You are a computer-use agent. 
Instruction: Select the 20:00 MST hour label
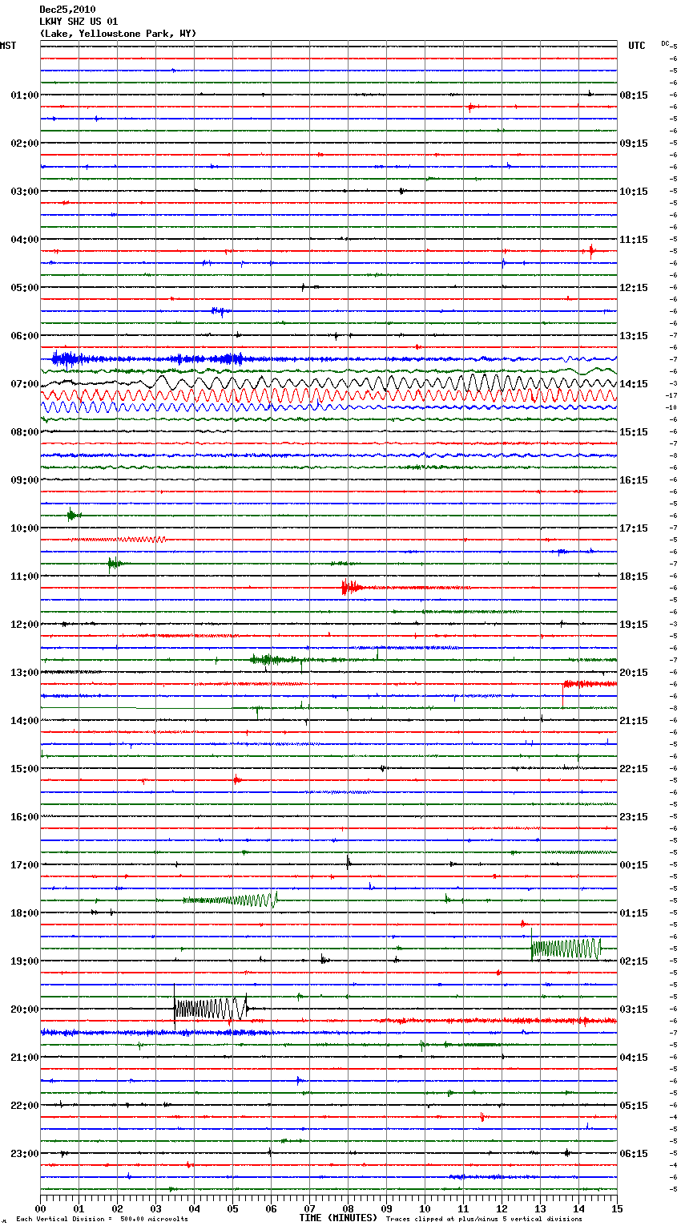click(x=25, y=1009)
